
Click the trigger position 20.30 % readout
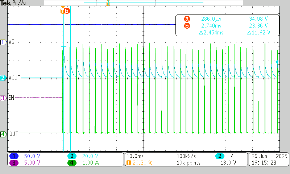coord(140,162)
